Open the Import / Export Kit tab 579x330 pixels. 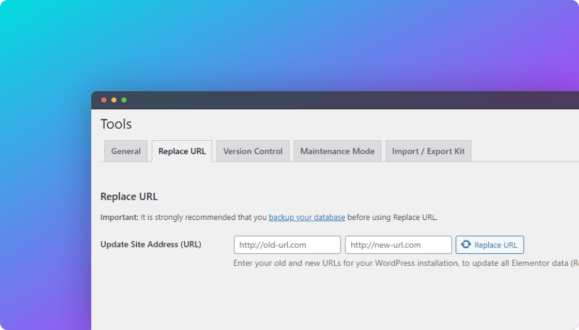click(428, 151)
